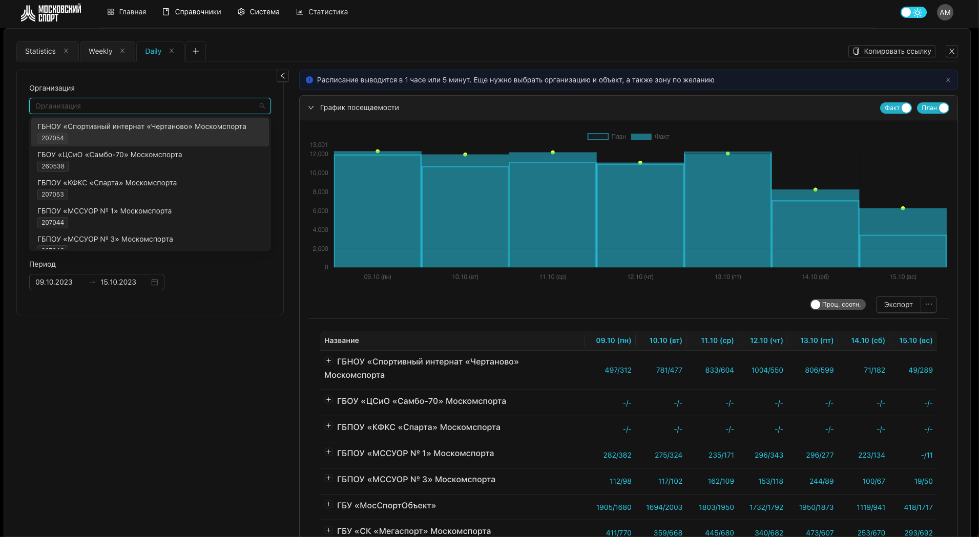Expand the ГБУ «МосСпортОбъект» row
The image size is (979, 537).
coord(328,504)
